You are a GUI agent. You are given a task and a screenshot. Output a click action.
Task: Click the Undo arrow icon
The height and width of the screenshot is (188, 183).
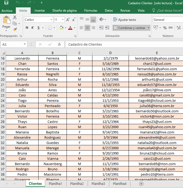click(18, 3)
